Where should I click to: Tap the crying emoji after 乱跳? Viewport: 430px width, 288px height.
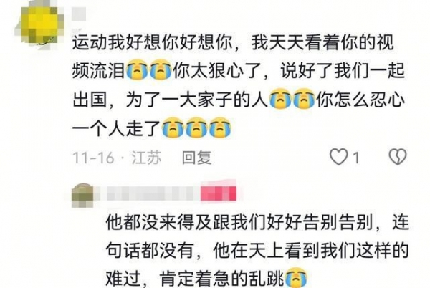click(x=297, y=278)
